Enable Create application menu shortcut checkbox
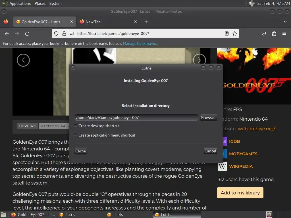This screenshot has width=291, height=218. [75, 135]
